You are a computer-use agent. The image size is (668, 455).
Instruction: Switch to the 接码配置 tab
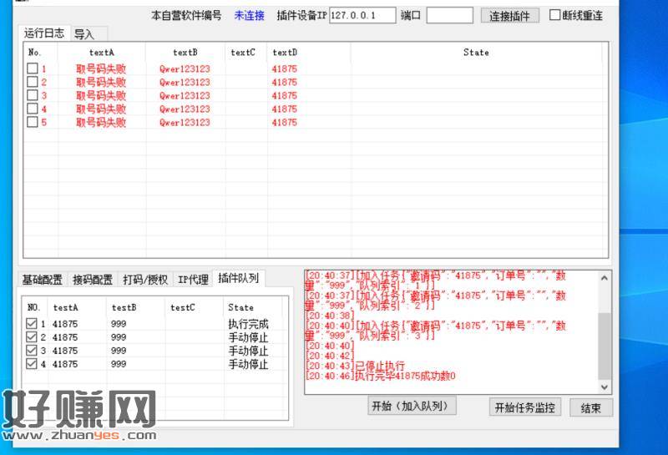[x=93, y=280]
